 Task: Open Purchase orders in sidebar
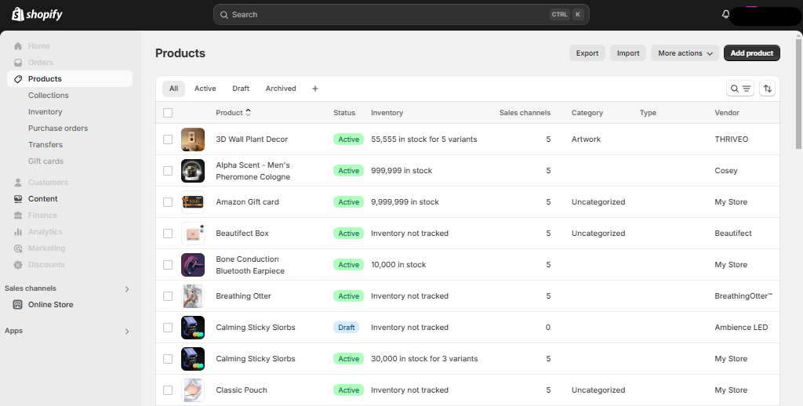(58, 128)
